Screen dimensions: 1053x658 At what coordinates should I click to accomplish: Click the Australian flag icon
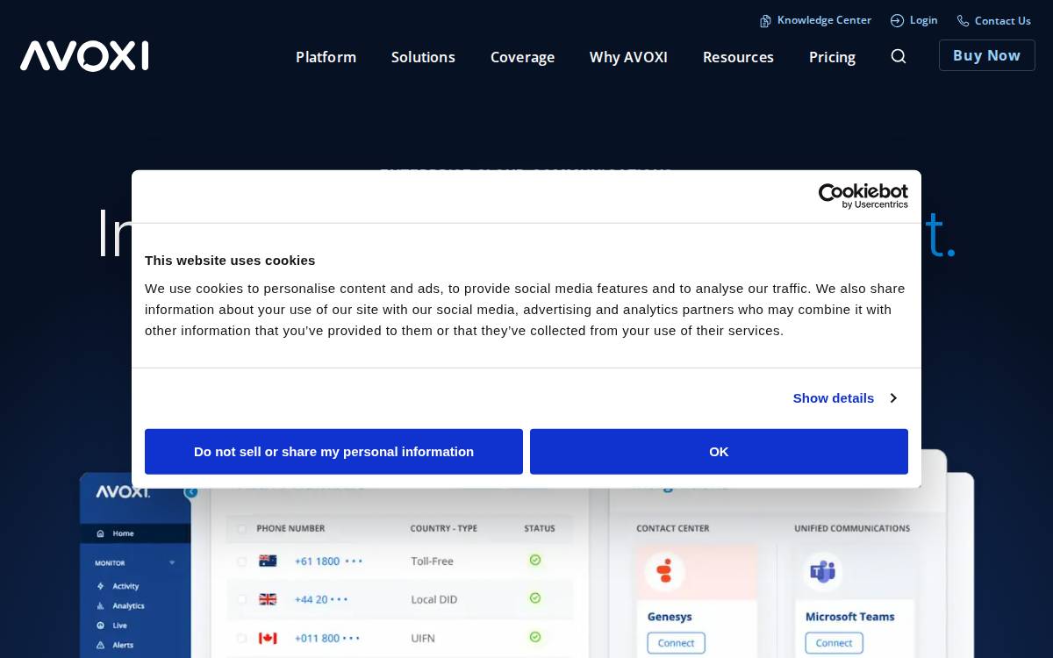coord(268,561)
